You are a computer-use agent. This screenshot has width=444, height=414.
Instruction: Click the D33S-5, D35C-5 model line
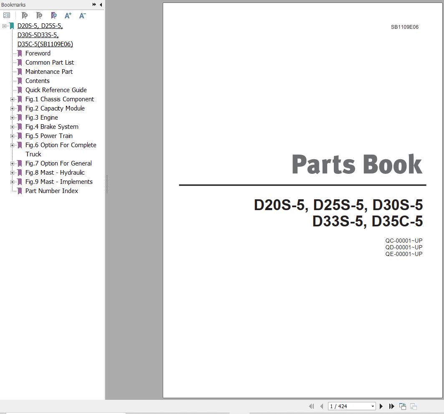tap(368, 221)
